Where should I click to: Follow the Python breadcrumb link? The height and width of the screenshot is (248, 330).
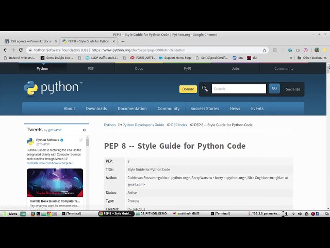point(110,125)
